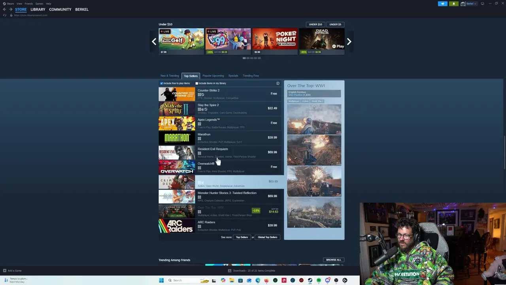506x285 pixels.
Task: Go to the COMMUNITY section
Action: pos(60,9)
